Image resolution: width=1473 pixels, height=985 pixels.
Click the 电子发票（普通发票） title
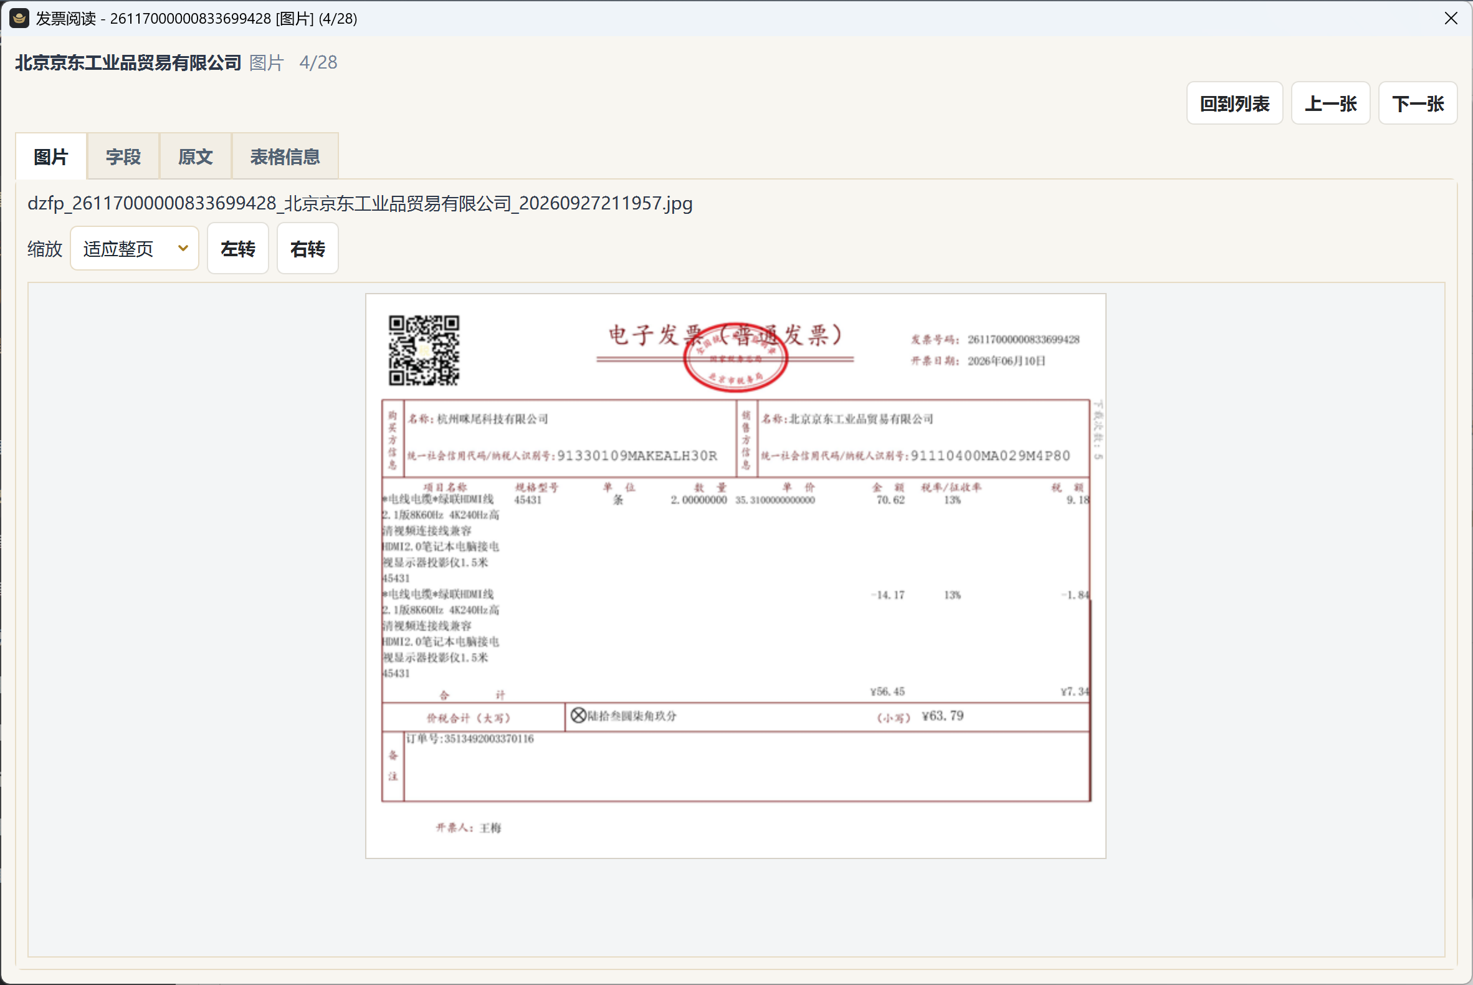click(725, 335)
